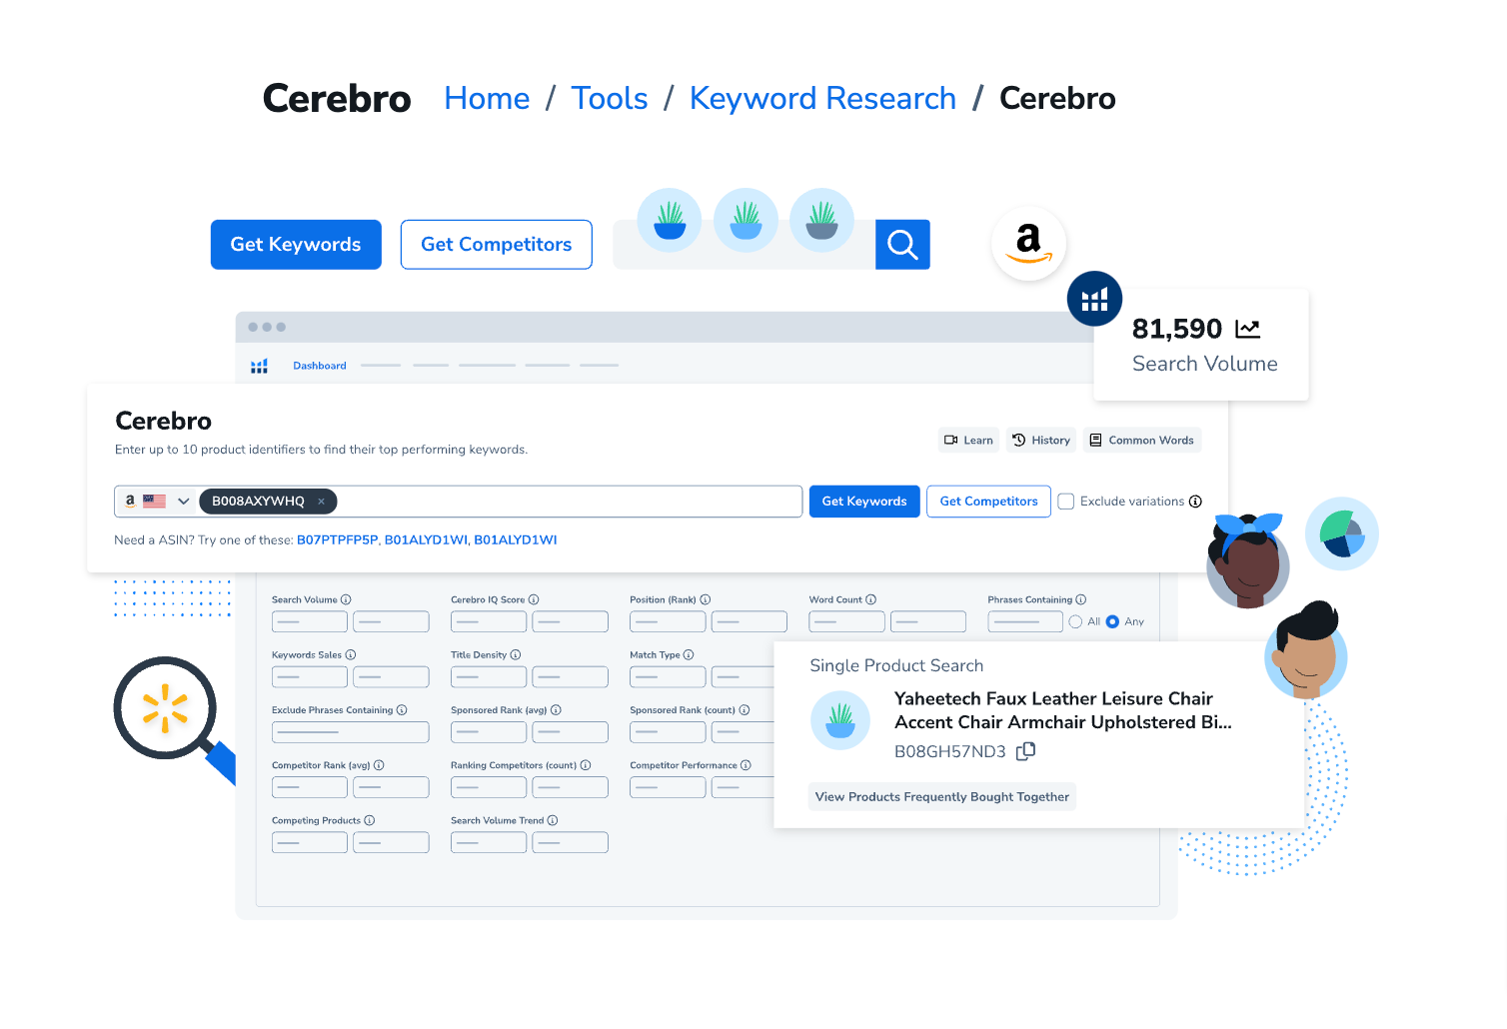
Task: Click the trend chart icon beside 81,590
Action: tap(1247, 329)
